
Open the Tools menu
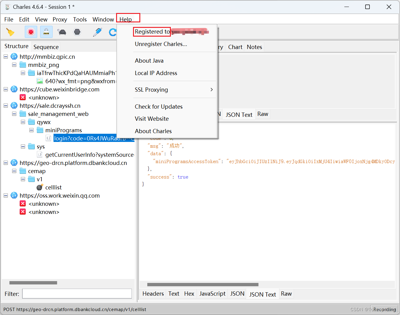point(80,19)
